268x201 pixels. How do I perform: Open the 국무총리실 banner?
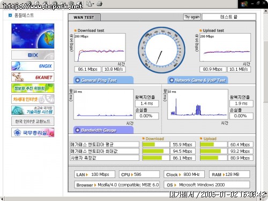pyautogui.click(x=33, y=132)
